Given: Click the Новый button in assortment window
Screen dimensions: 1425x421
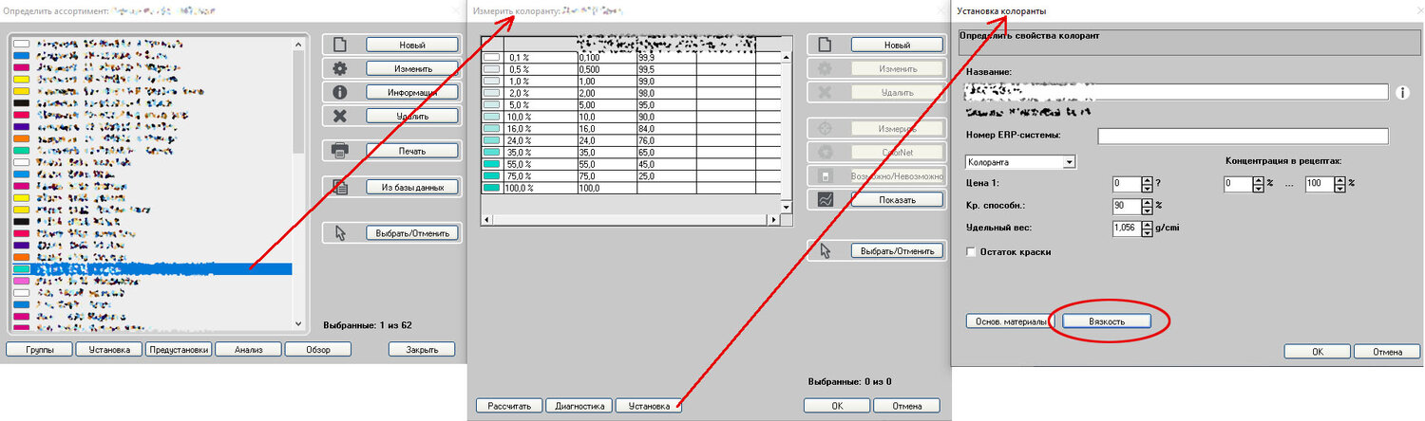Looking at the screenshot, I should click(x=412, y=45).
